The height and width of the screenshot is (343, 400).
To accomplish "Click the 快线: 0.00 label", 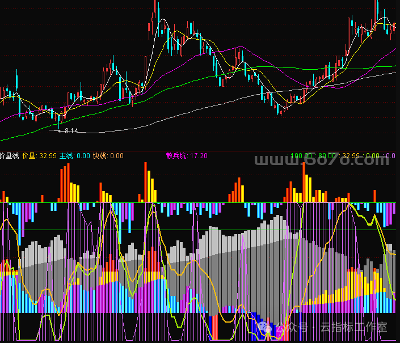I will coord(108,156).
